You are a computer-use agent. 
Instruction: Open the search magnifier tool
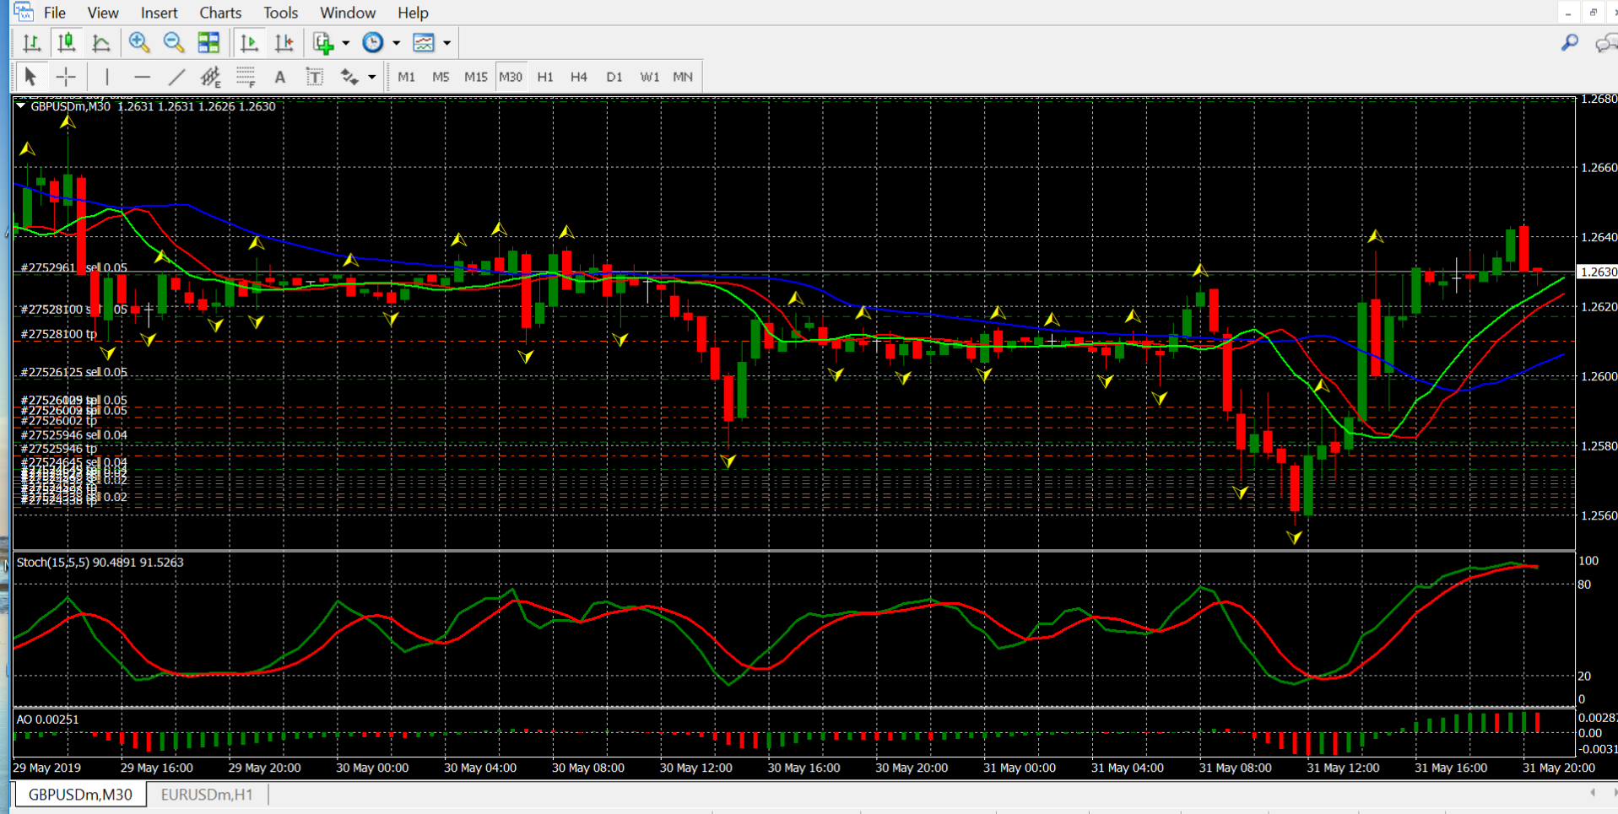[x=1570, y=42]
